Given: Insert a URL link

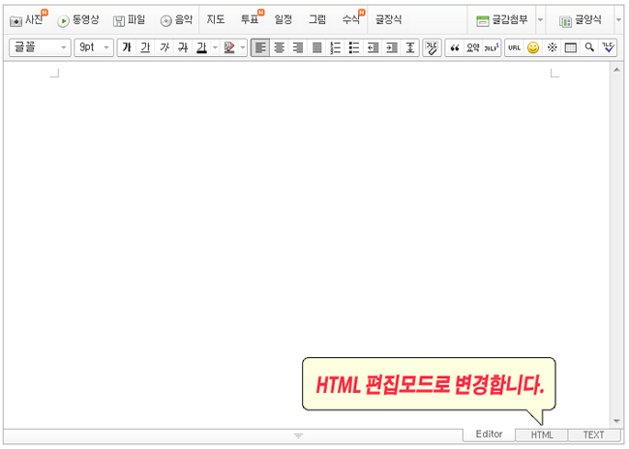Looking at the screenshot, I should coord(514,47).
